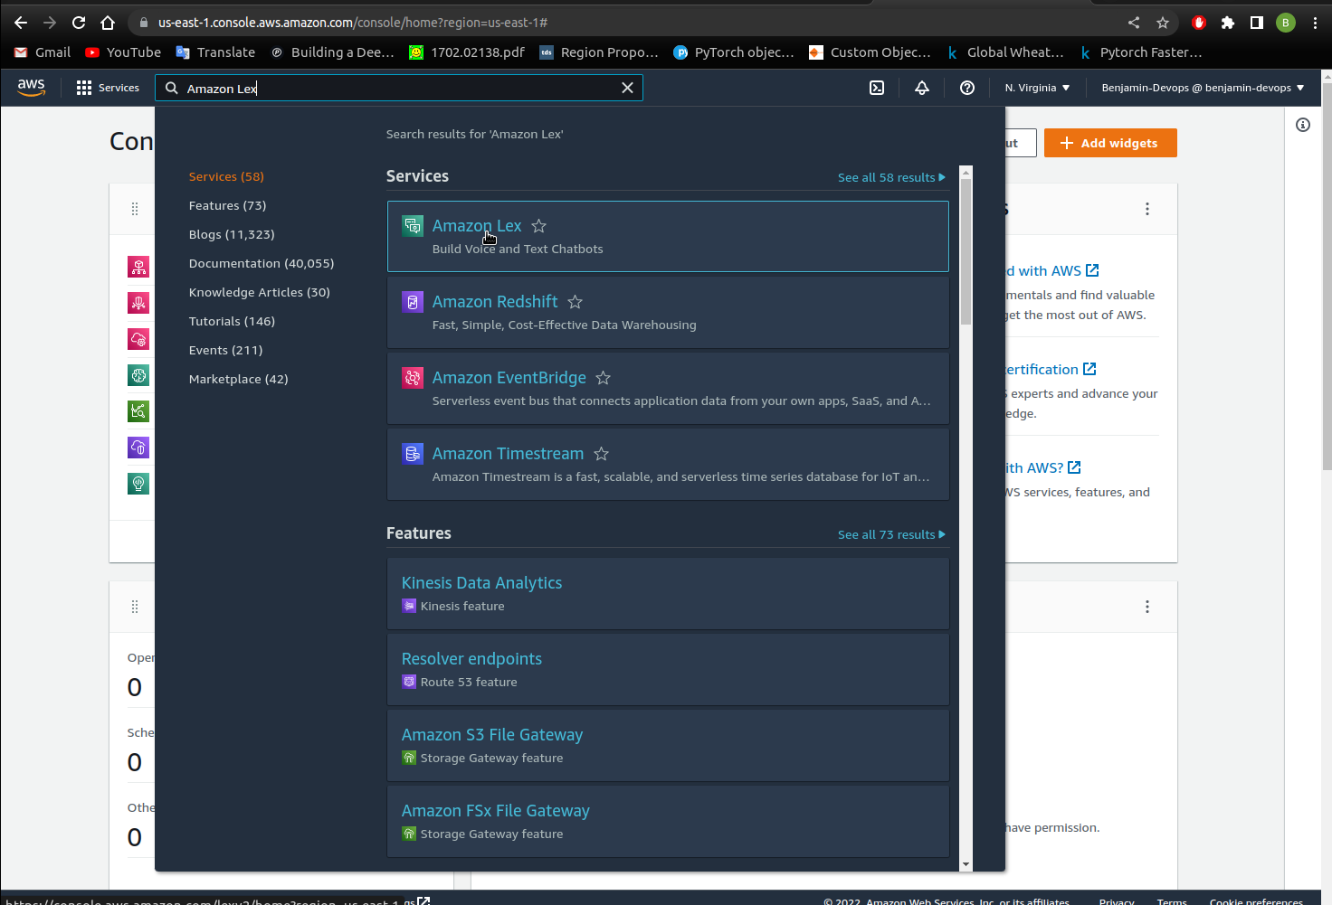The image size is (1332, 905).
Task: Open the Gmail bookmark
Action: point(43,52)
